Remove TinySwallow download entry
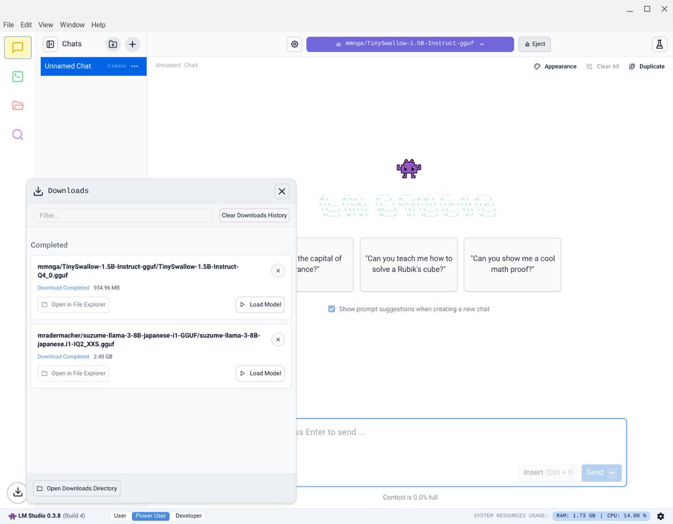This screenshot has height=524, width=673. [x=278, y=271]
